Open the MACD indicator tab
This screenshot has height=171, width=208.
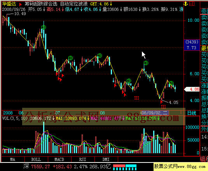pyautogui.click(x=59, y=159)
